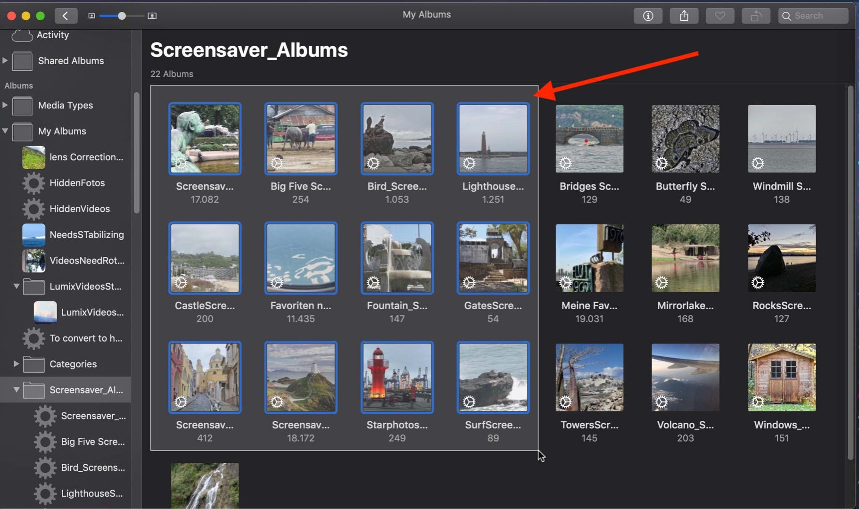Screen dimensions: 859x509
Task: Expand the Media Types disclosure triangle
Action: coord(5,105)
